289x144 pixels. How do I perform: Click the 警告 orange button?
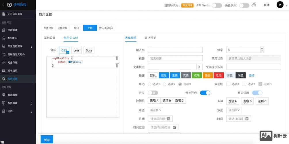click(208, 75)
